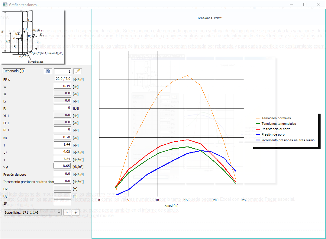Click the Xi-1 value field
This screenshot has width=326, height=239.
point(62,115)
